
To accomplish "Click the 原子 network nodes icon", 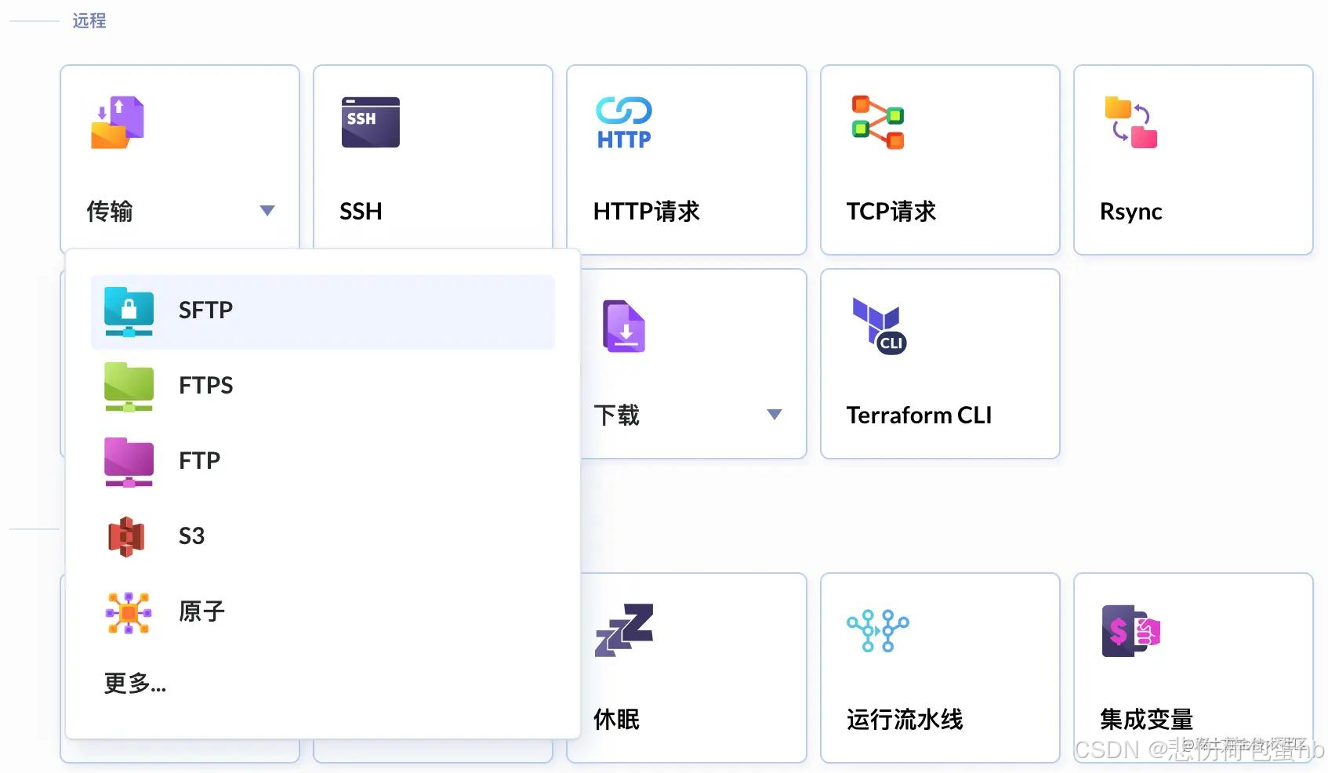I will (x=129, y=612).
